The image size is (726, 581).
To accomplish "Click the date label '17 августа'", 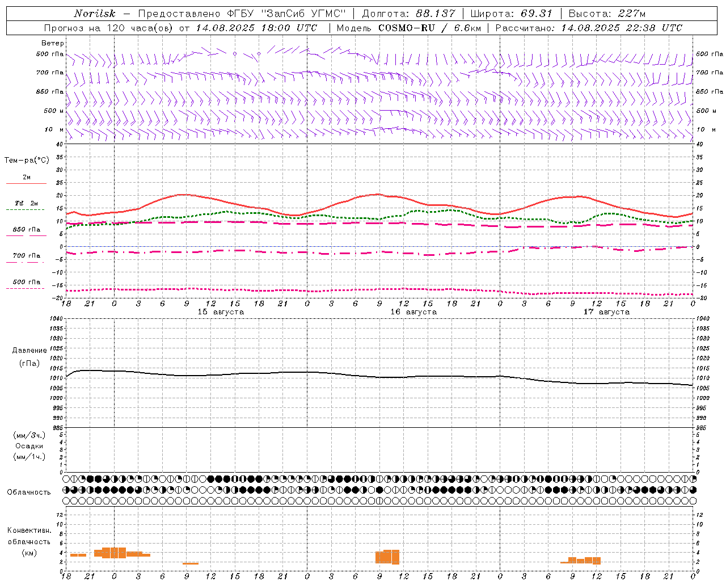I will pyautogui.click(x=606, y=312).
